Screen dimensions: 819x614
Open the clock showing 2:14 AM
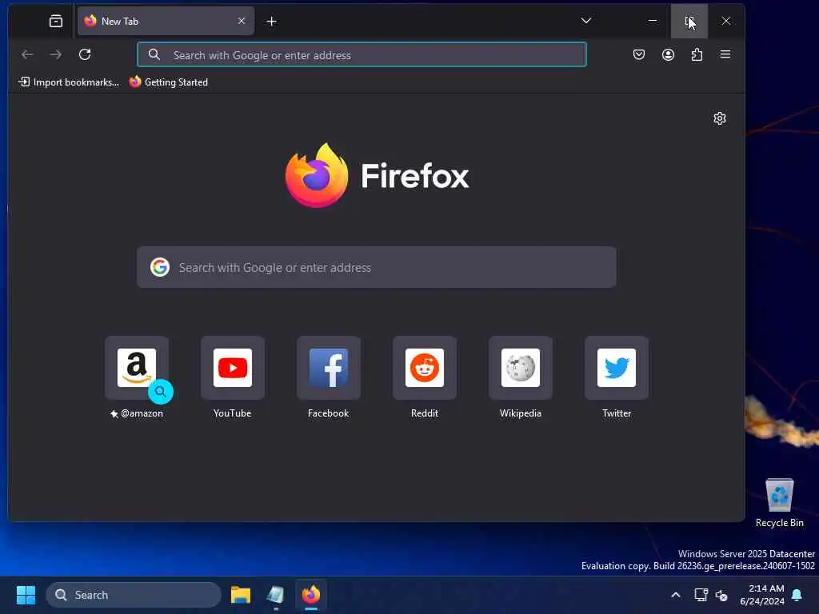[762, 595]
